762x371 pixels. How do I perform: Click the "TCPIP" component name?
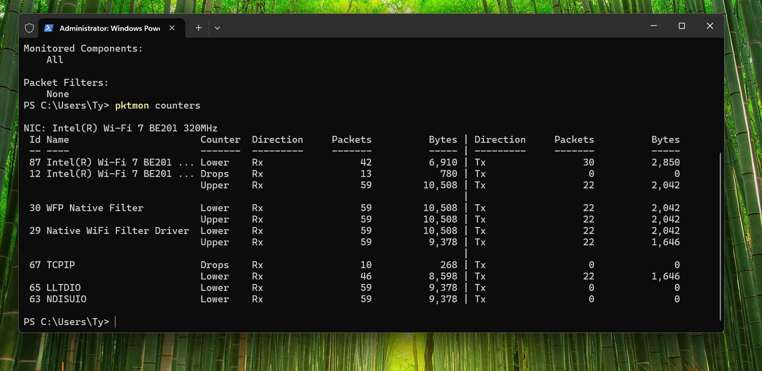(60, 265)
